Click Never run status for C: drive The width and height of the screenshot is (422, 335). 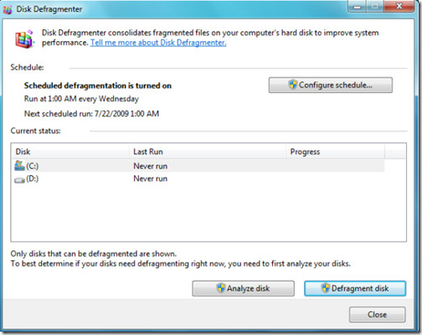(x=151, y=166)
